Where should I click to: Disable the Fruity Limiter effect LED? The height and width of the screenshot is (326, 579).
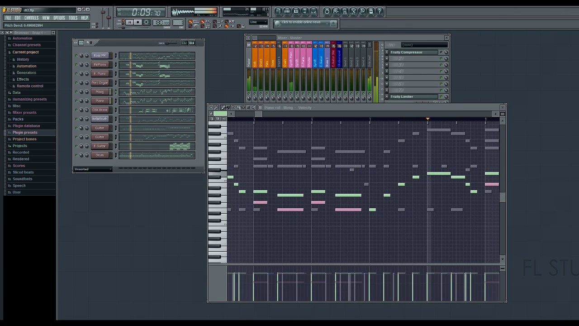click(441, 97)
